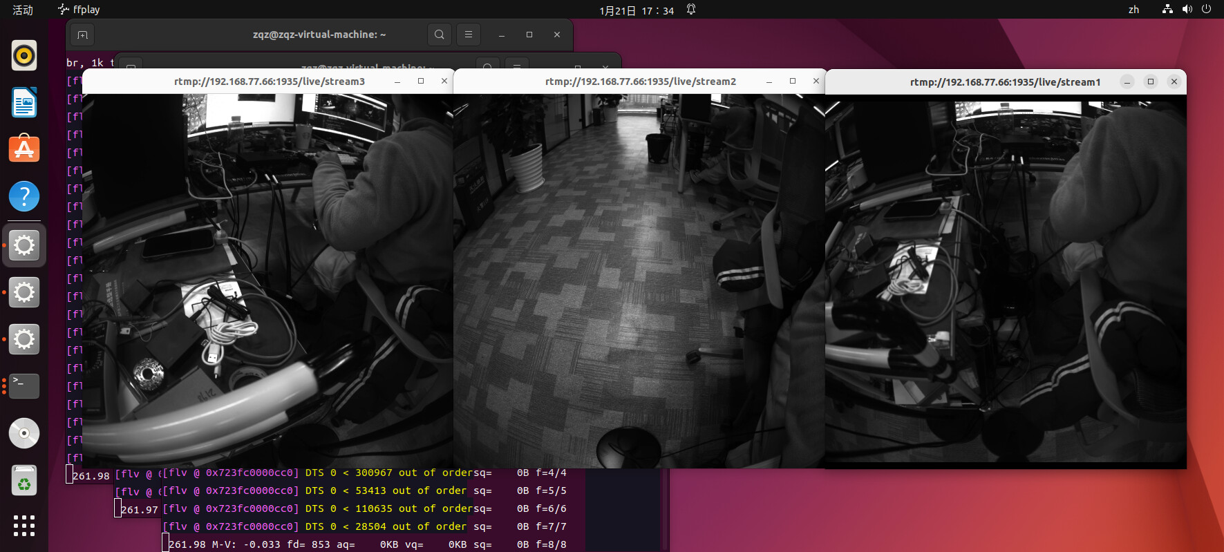Click the new tab button in terminal header

click(82, 35)
